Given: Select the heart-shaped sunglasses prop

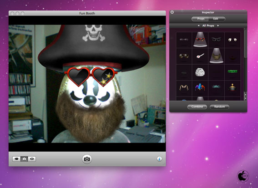Looking at the screenshot, I should click(x=200, y=40).
